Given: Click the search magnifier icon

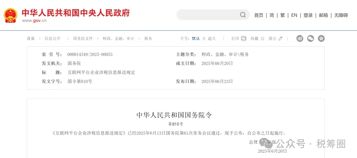Looking at the screenshot, I should (x=243, y=15).
